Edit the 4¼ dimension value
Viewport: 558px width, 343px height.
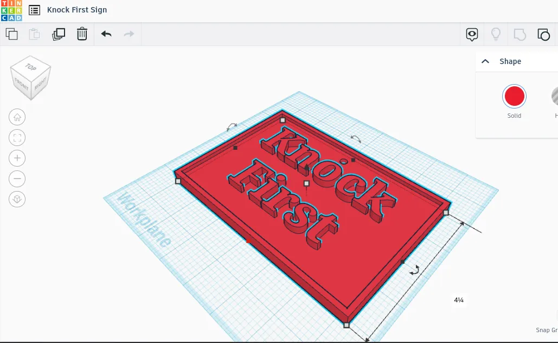[x=458, y=299]
